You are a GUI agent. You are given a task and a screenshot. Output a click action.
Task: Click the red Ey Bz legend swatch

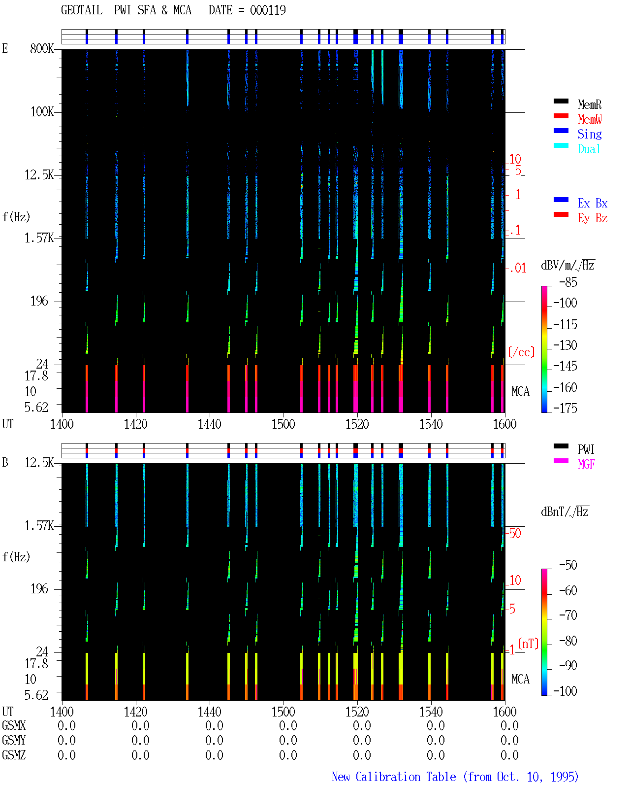point(561,214)
